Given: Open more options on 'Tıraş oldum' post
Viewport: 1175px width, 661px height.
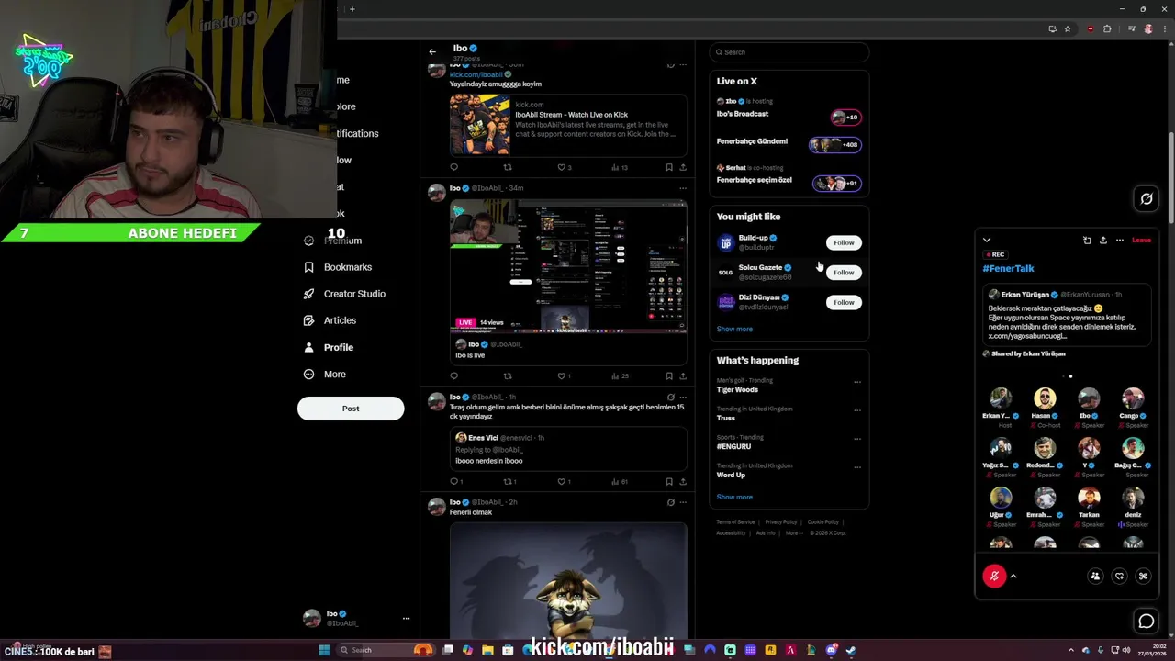Looking at the screenshot, I should point(683,398).
